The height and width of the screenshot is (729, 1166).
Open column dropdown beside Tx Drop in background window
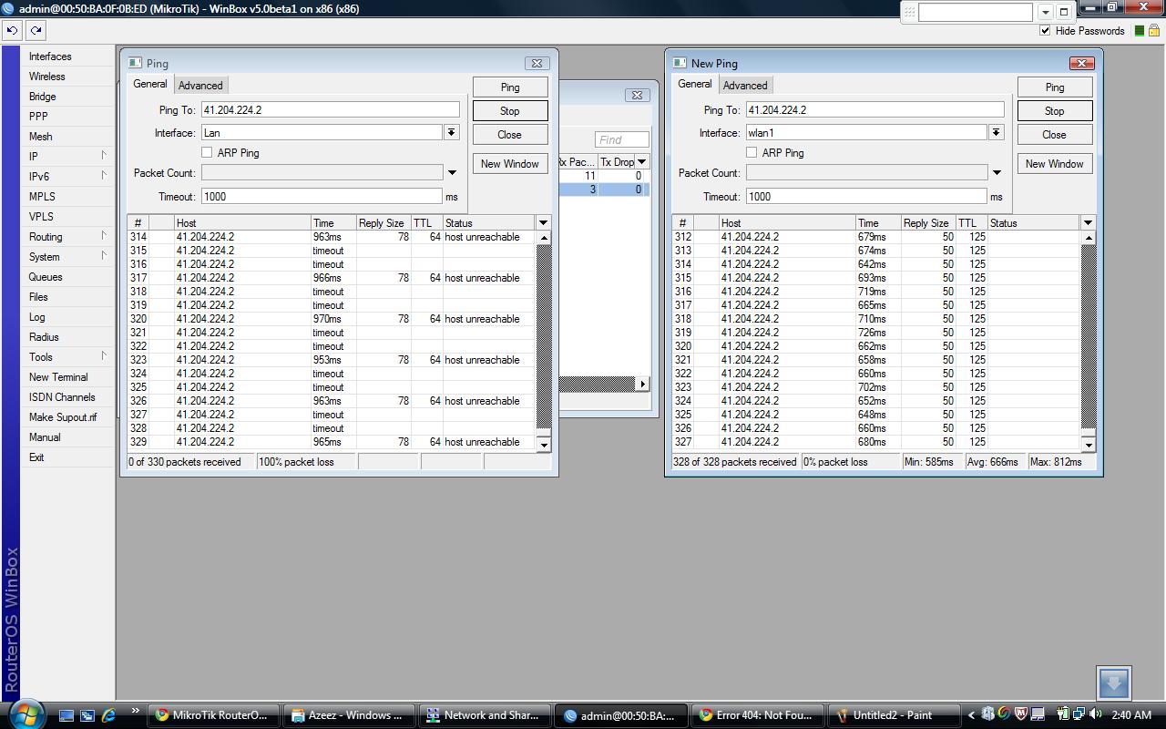tap(641, 161)
